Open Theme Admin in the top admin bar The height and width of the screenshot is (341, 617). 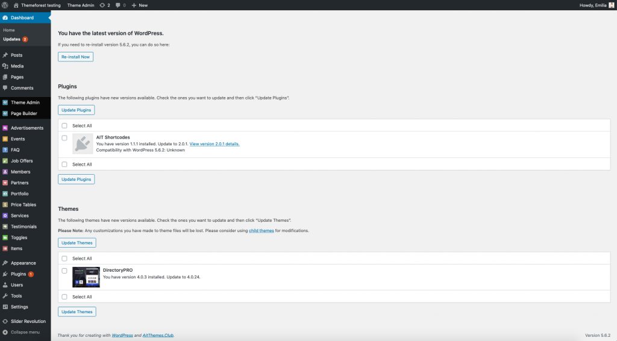81,5
